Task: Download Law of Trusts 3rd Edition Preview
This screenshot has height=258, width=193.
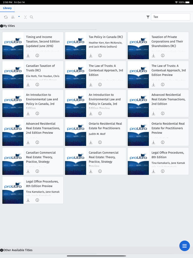Action: pyautogui.click(x=153, y=85)
